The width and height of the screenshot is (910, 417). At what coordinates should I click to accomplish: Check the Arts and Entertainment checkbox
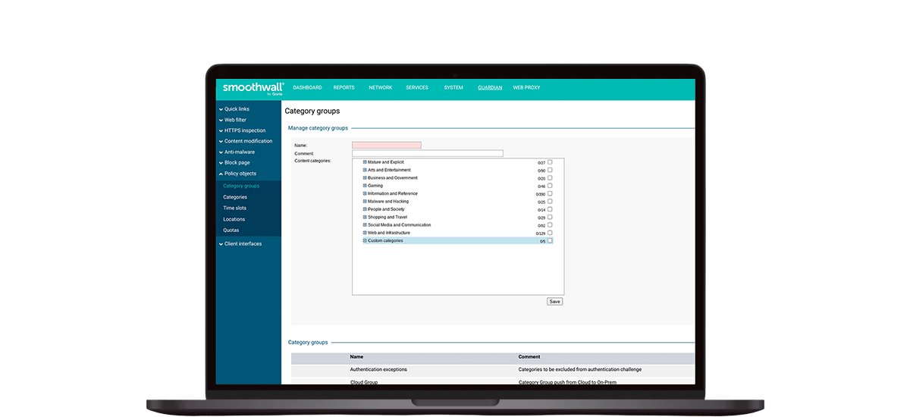click(x=551, y=170)
